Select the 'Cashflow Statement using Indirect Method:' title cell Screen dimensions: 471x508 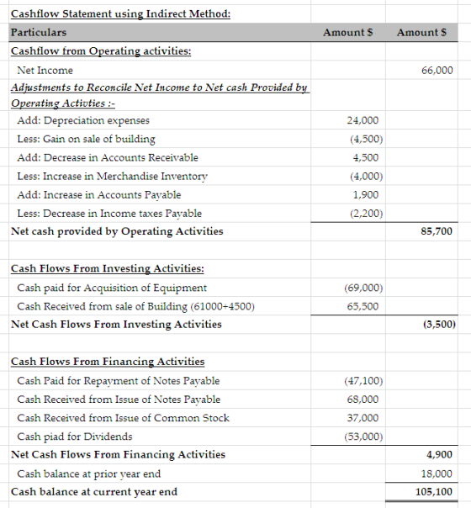click(x=120, y=14)
